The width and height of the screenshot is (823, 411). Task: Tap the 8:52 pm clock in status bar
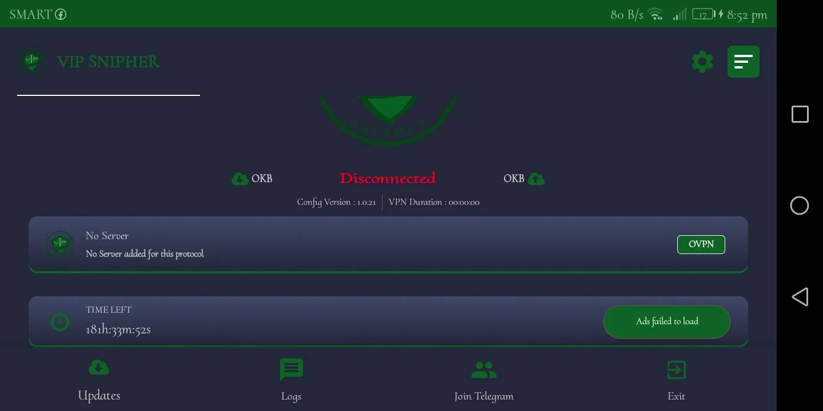click(x=747, y=15)
